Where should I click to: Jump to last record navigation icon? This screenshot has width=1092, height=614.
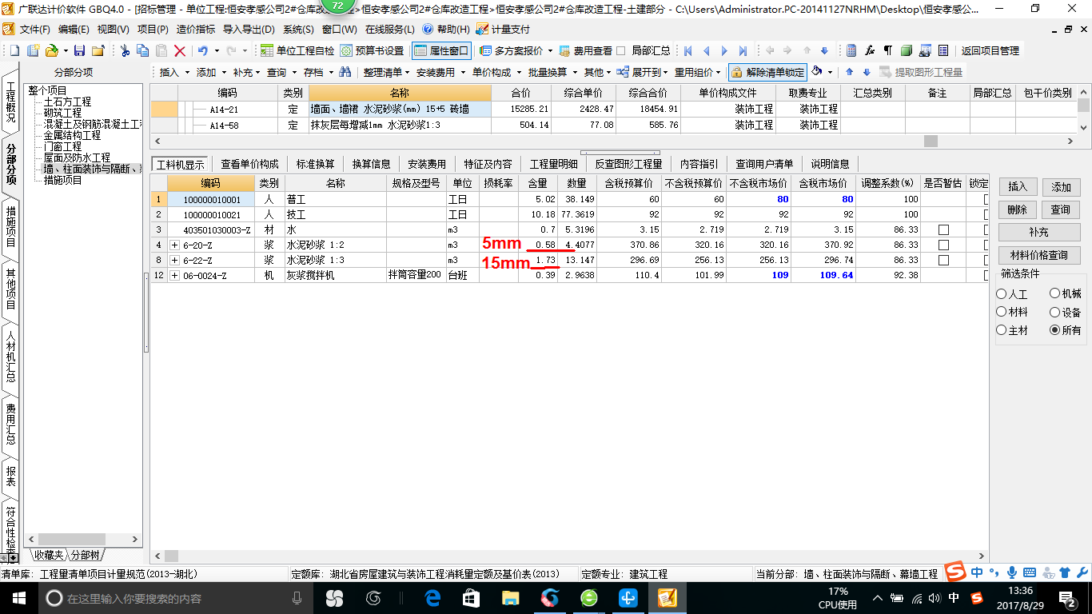pos(743,50)
